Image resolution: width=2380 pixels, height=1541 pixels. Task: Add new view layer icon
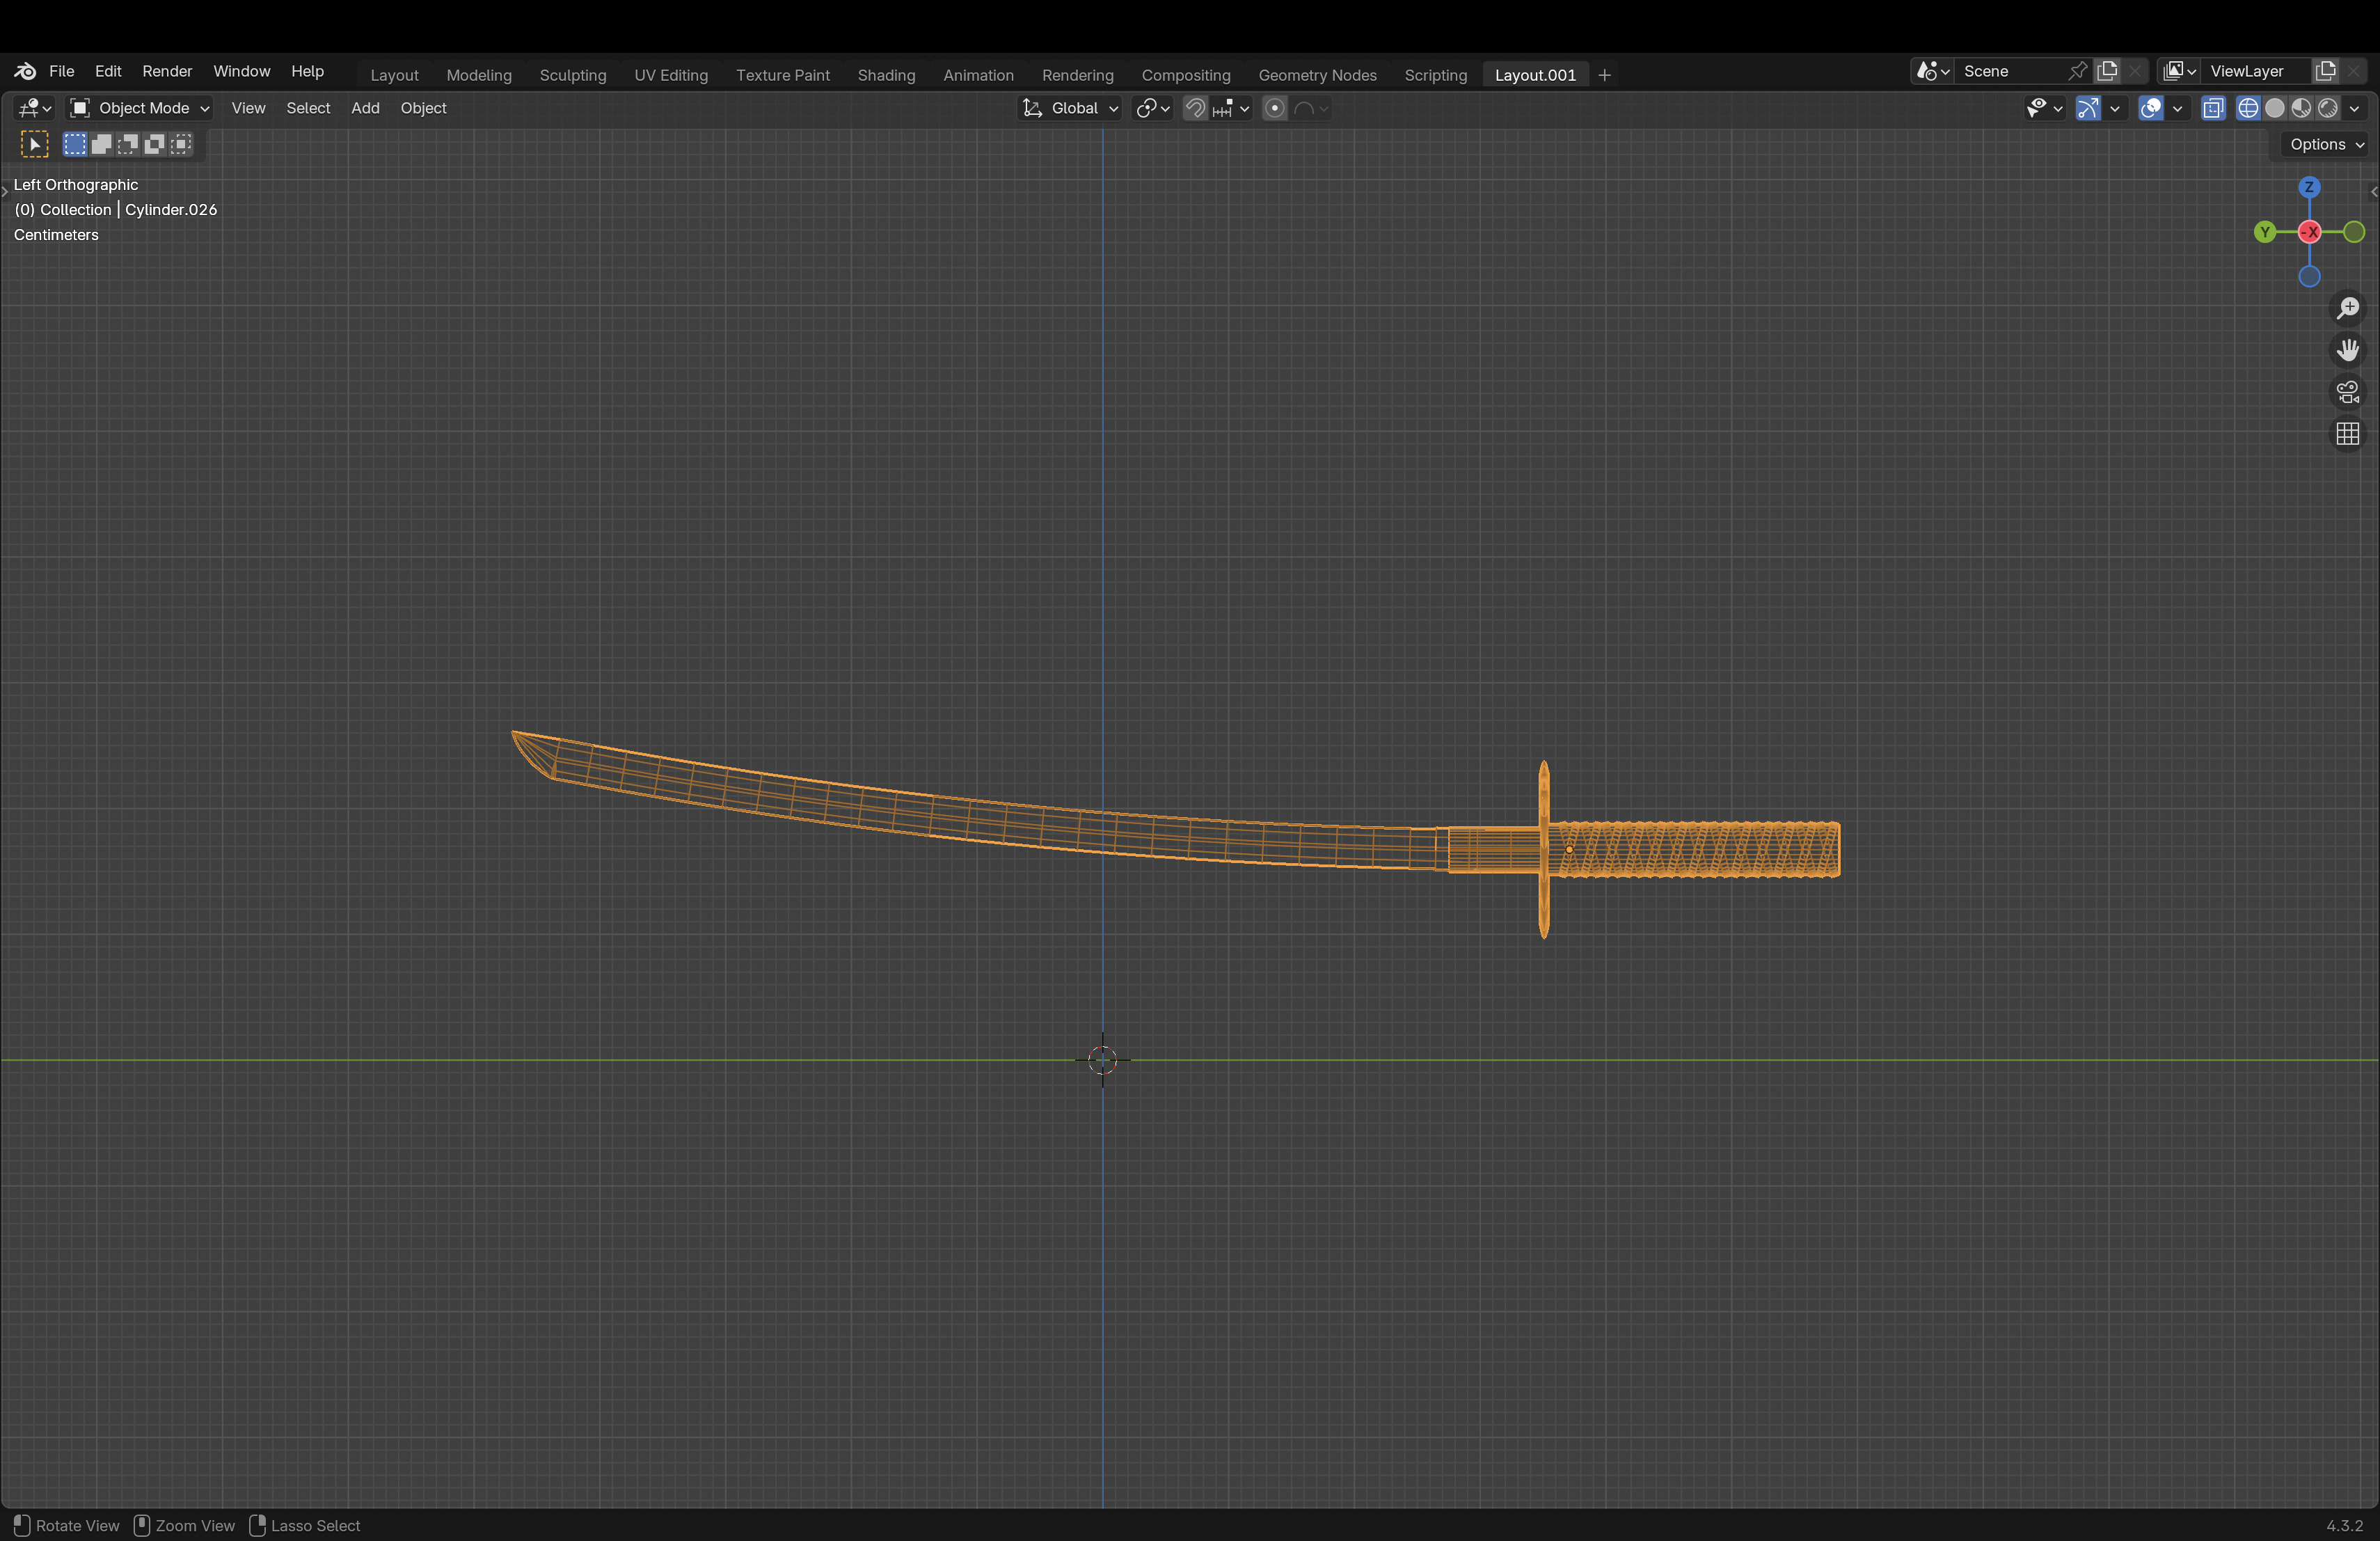coord(2326,71)
